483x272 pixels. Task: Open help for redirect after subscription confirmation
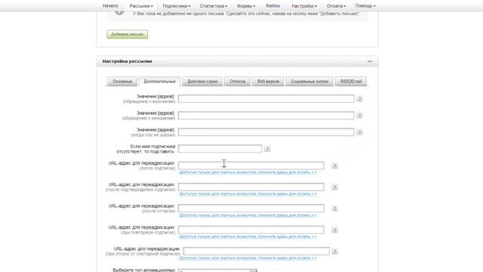(x=334, y=187)
